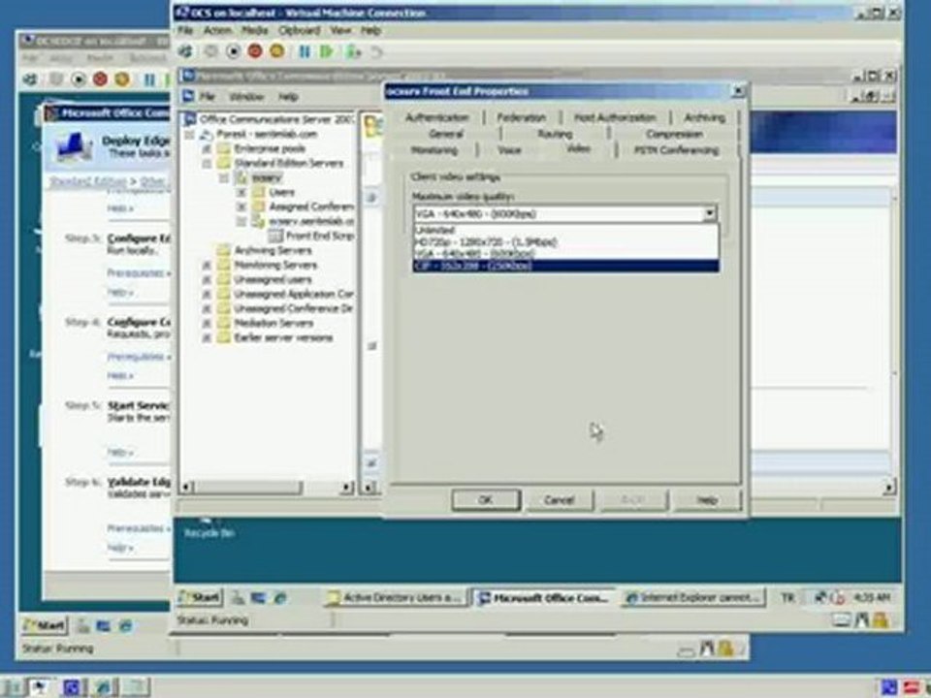Click lock icon in OCS VM status bar

(881, 620)
